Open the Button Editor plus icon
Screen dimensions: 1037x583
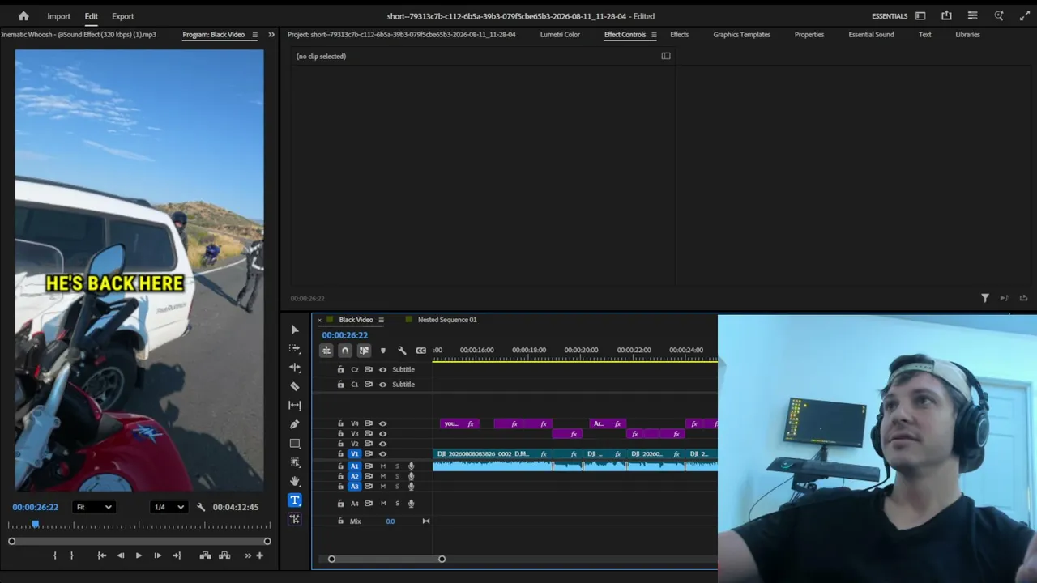click(259, 555)
